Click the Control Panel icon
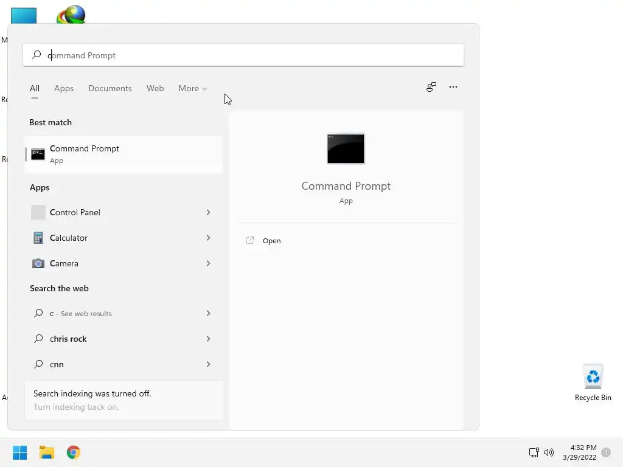The width and height of the screenshot is (623, 467). pos(38,212)
